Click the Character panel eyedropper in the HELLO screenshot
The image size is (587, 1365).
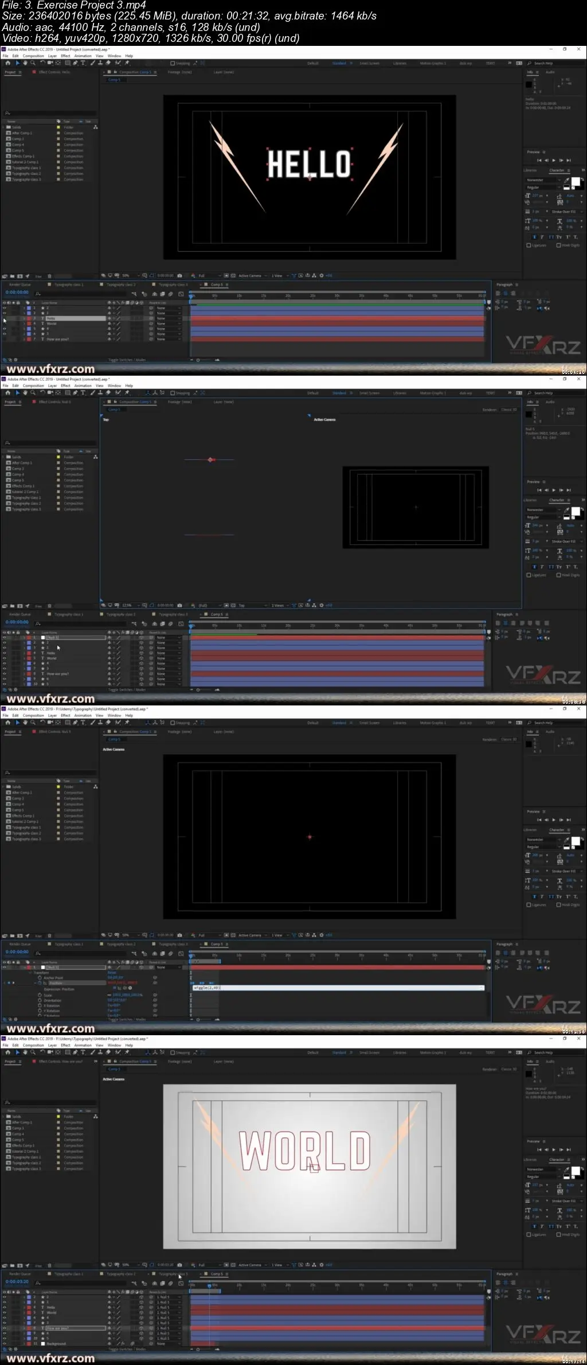coord(566,181)
